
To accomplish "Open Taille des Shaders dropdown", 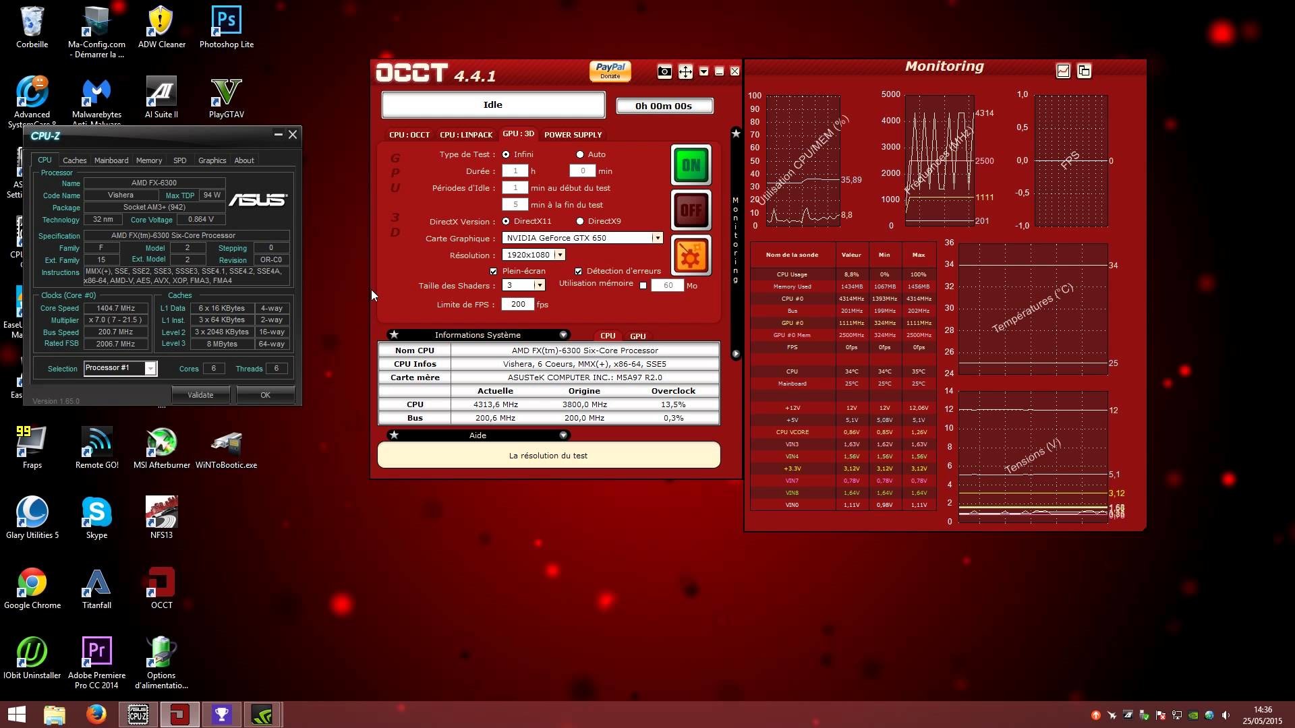I will tap(539, 285).
